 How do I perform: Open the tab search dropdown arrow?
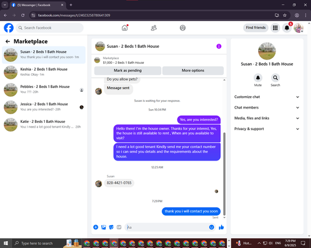pyautogui.click(x=4, y=5)
